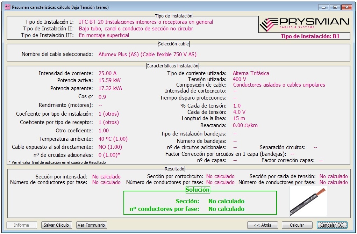Image resolution: width=357 pixels, height=234 pixels.
Task: Go back with the << Atrás button
Action: (x=262, y=225)
